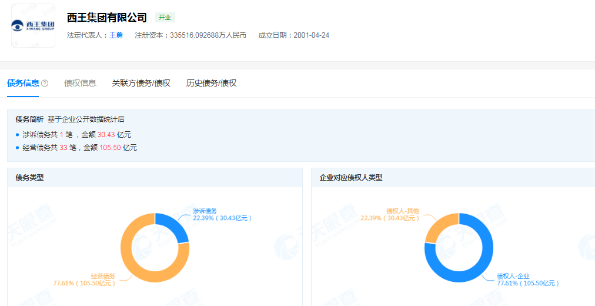Click the 企业对应债权人类型 panel header
The image size is (595, 306).
pyautogui.click(x=453, y=177)
